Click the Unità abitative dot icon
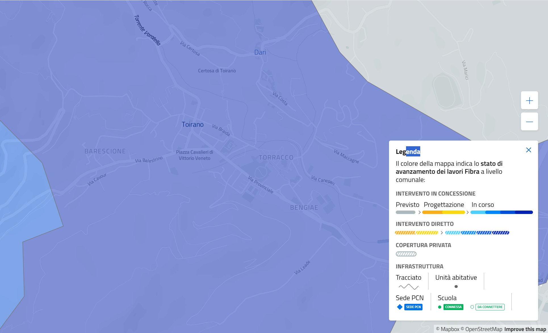 click(456, 287)
